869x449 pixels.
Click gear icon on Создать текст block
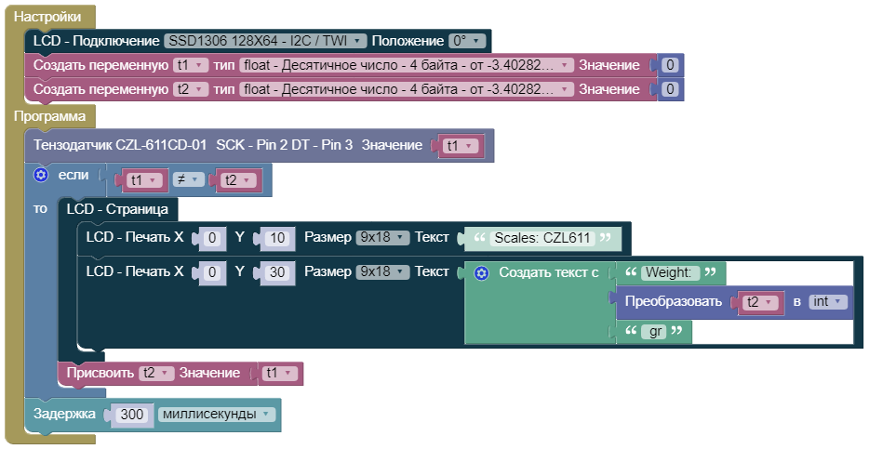(x=481, y=272)
